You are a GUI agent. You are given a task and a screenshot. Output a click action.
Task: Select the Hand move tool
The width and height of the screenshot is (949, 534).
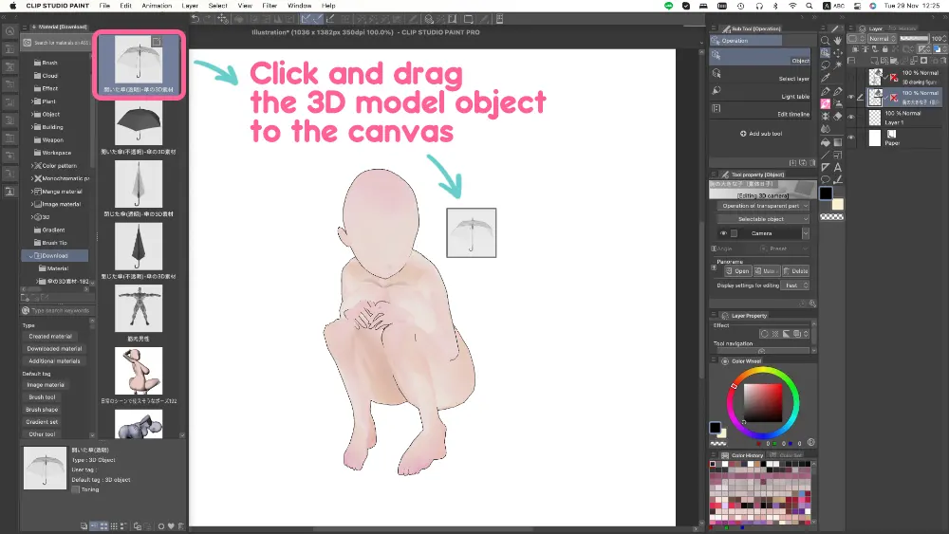pyautogui.click(x=838, y=41)
